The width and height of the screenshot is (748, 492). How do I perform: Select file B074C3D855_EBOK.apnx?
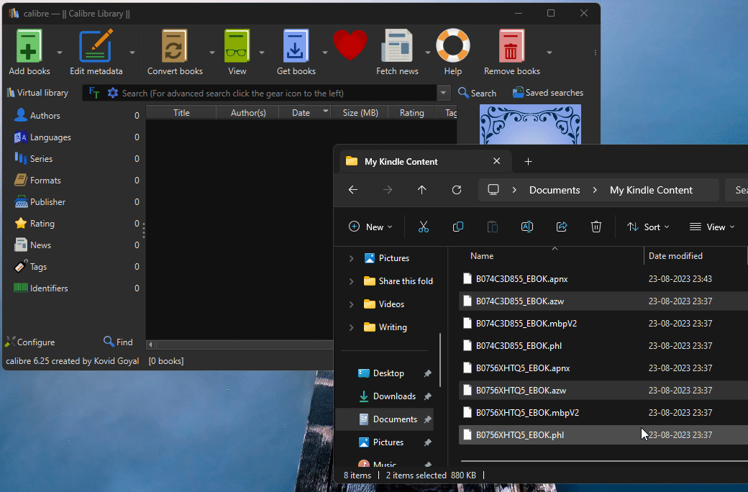click(x=522, y=279)
